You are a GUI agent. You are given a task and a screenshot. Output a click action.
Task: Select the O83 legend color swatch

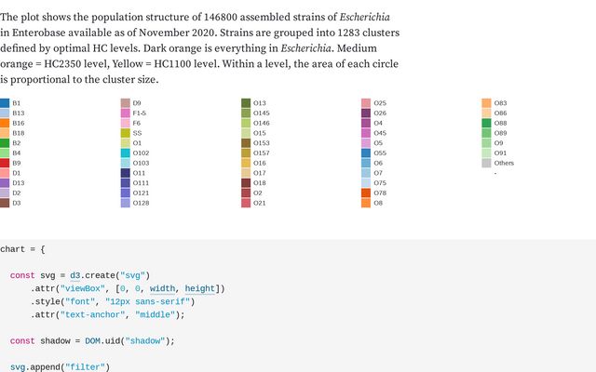coord(486,102)
